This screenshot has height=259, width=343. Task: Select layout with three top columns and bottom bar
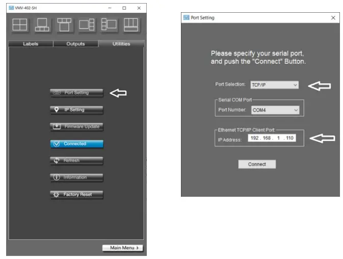(x=131, y=24)
